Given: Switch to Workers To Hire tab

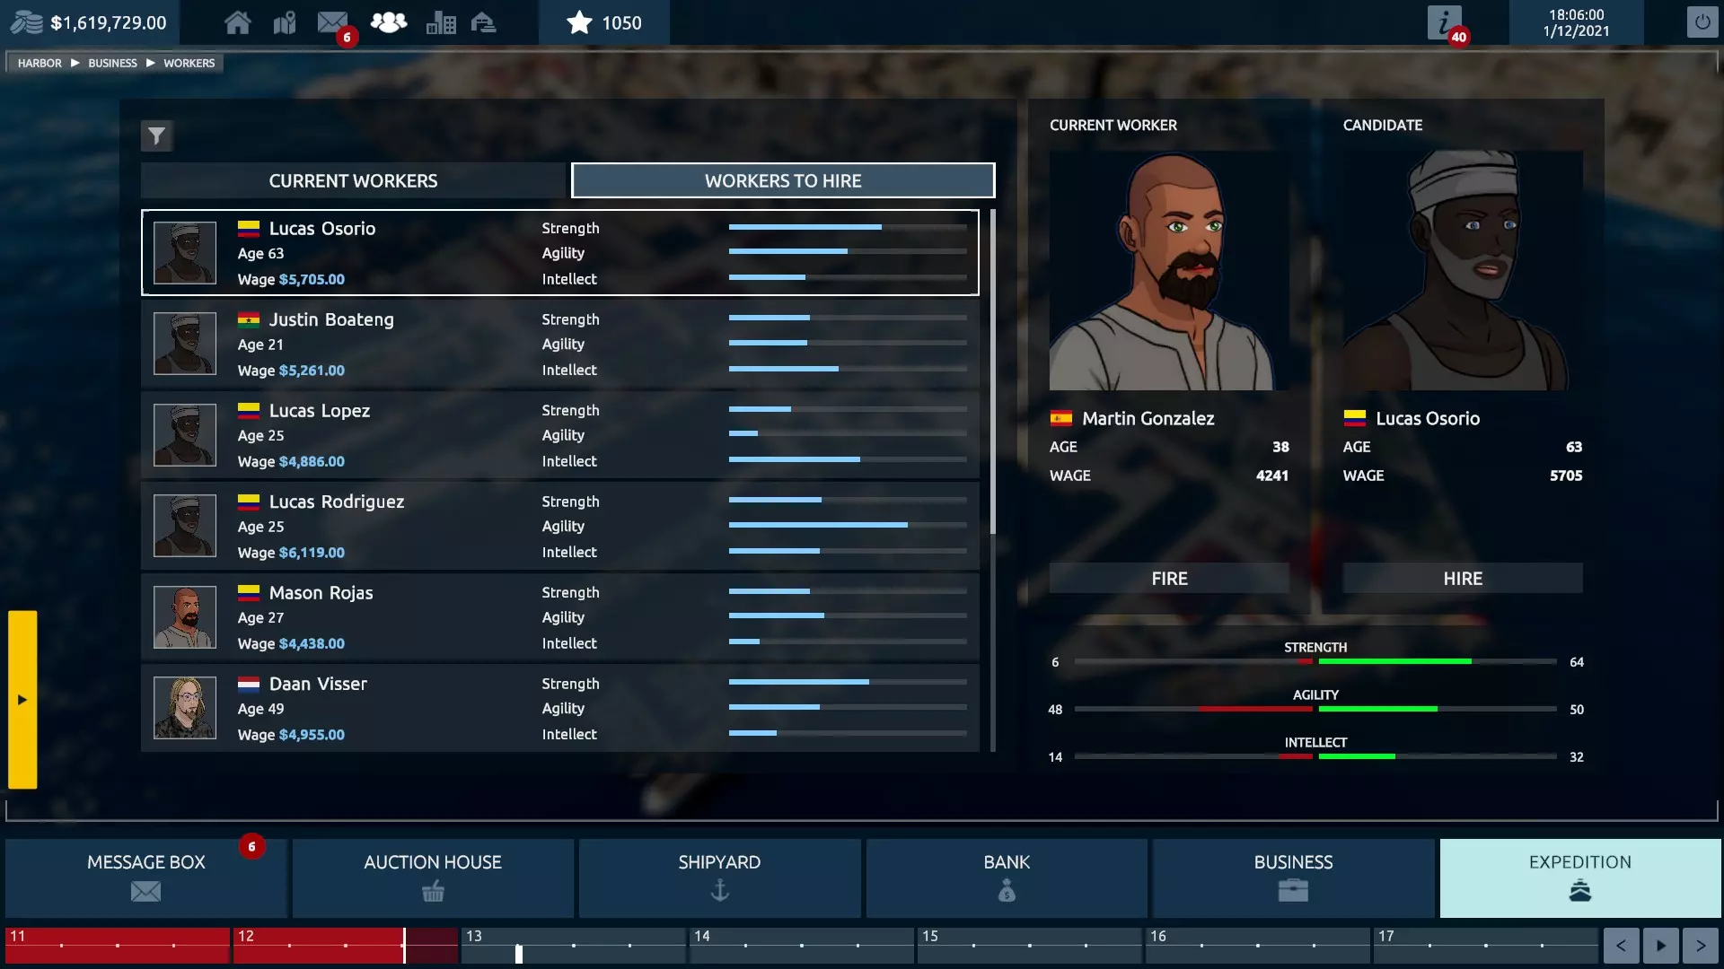Looking at the screenshot, I should tap(782, 180).
